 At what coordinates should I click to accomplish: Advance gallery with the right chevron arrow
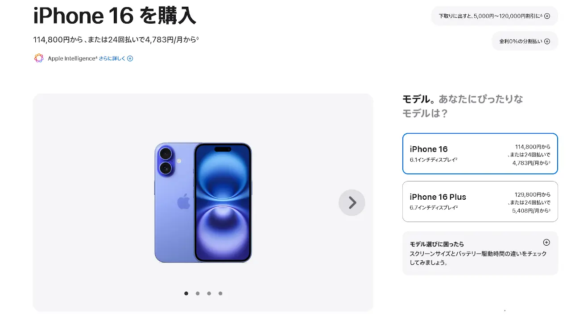(x=352, y=203)
